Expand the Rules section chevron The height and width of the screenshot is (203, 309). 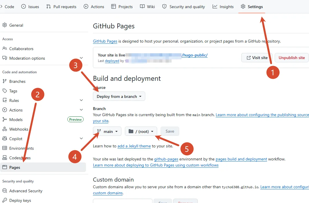pyautogui.click(x=81, y=100)
